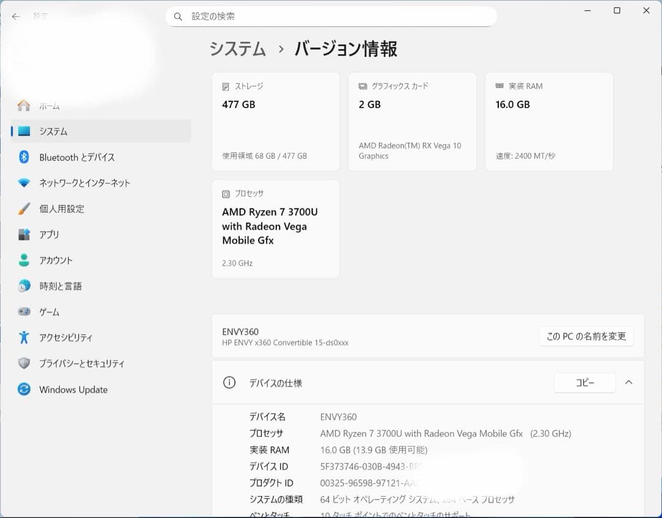Screen dimensions: 662x518
Task: Click the デバイスの仕様 info icon
Action: click(229, 383)
